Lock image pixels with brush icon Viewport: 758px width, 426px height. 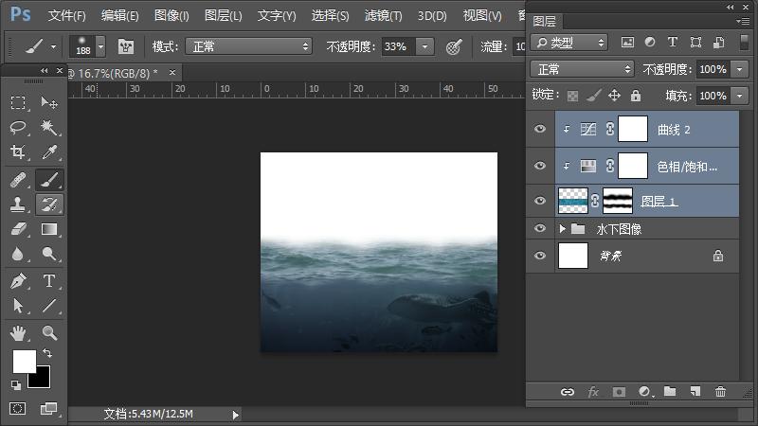click(594, 96)
